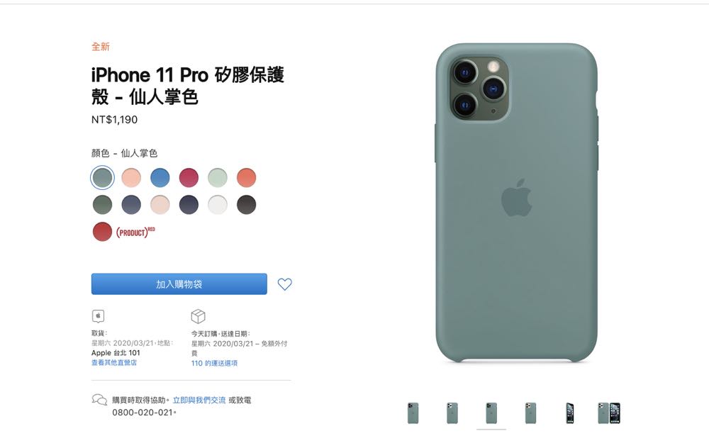View last thumbnail with case and phone
The width and height of the screenshot is (709, 443).
608,413
